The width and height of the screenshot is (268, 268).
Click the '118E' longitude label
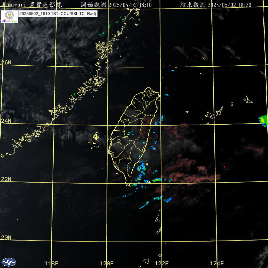tap(51, 263)
